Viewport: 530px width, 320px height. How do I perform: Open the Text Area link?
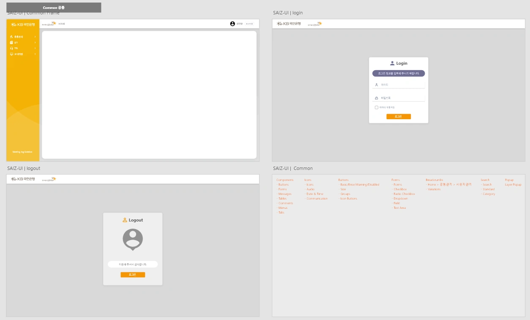(399, 208)
